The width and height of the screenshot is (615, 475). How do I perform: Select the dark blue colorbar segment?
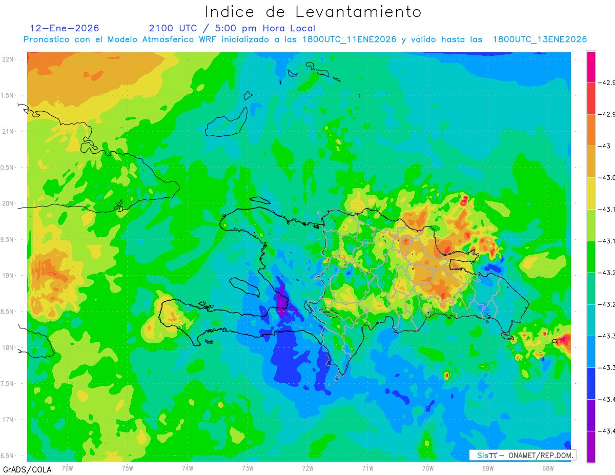coord(591,383)
